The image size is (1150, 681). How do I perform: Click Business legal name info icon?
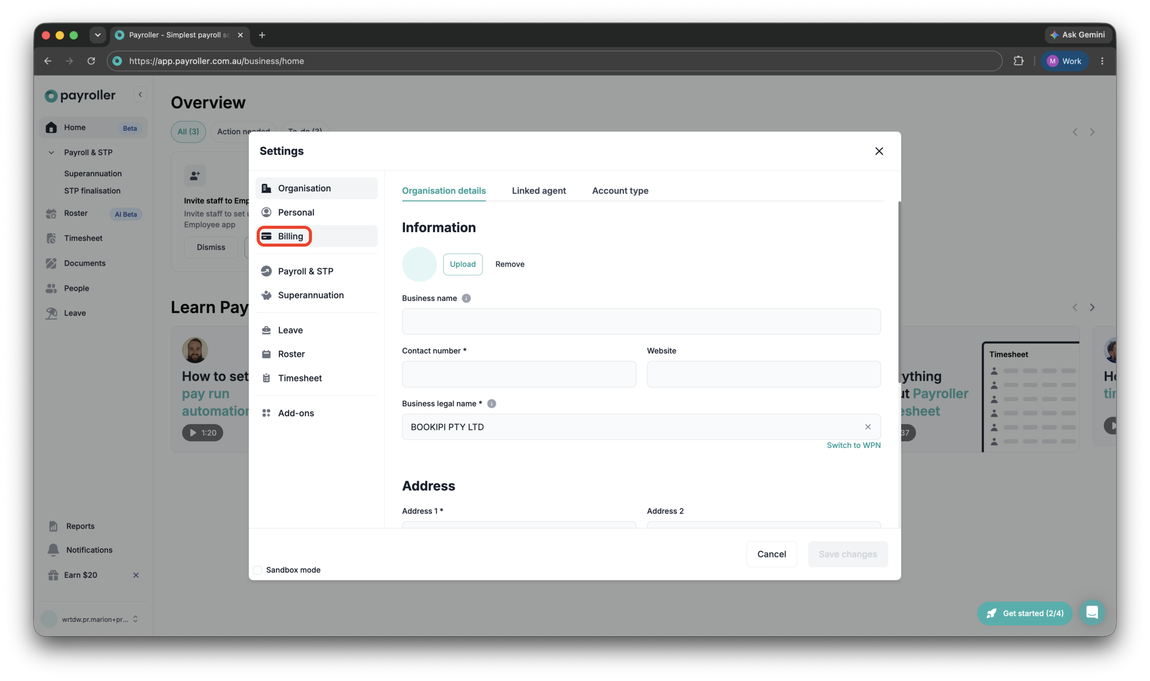pyautogui.click(x=491, y=404)
